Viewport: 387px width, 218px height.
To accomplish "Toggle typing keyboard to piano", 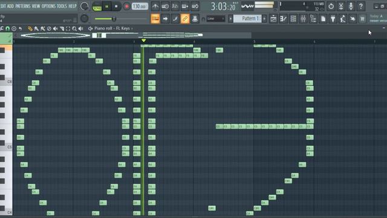I will 155,19.
